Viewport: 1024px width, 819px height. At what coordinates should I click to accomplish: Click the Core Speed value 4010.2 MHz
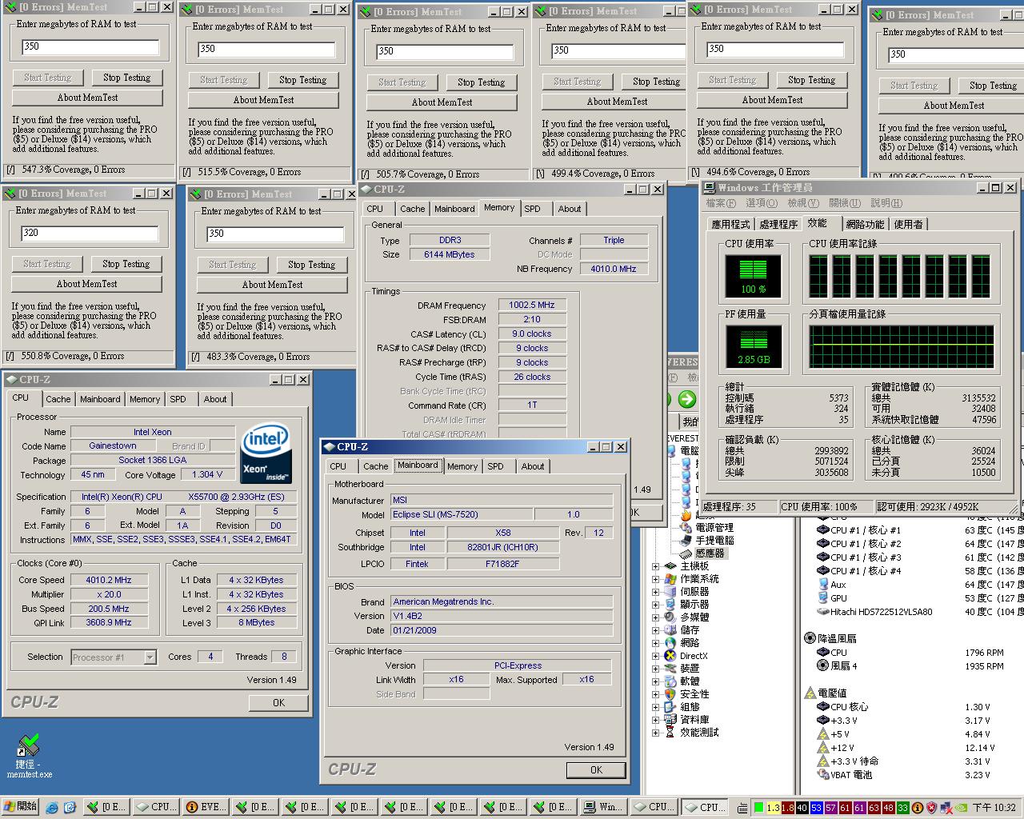pos(109,580)
